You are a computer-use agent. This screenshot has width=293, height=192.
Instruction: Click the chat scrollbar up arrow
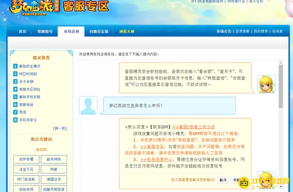281,63
